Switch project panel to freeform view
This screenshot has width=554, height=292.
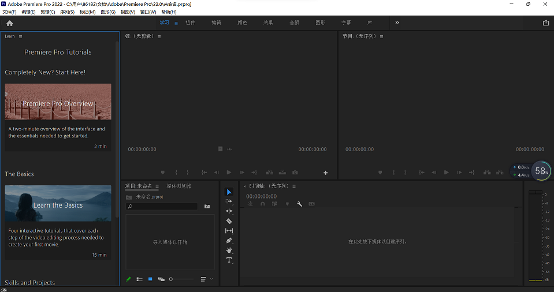(x=161, y=279)
